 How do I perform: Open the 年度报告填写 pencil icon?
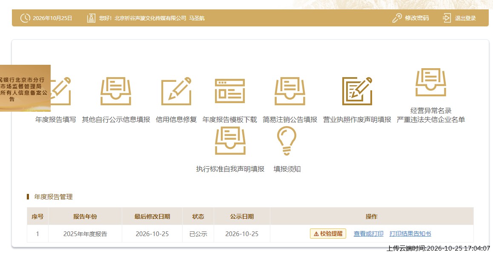point(61,91)
